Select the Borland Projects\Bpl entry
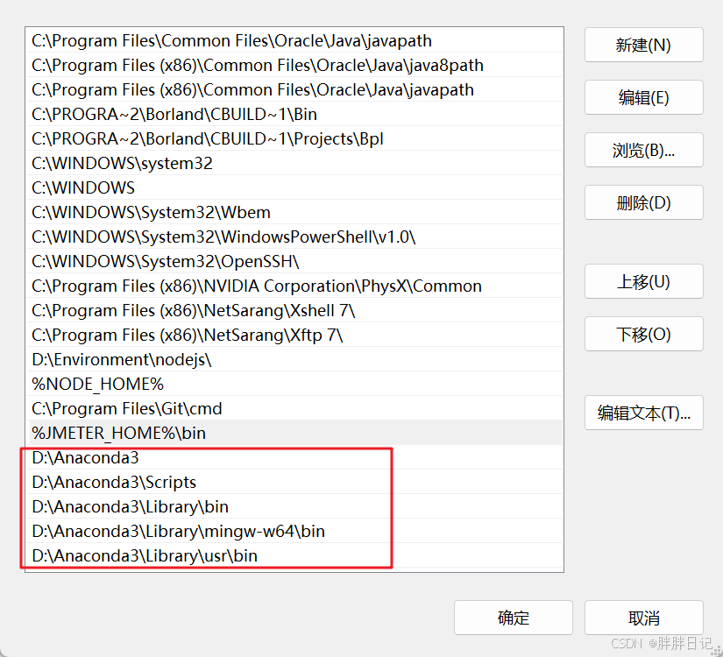 294,138
